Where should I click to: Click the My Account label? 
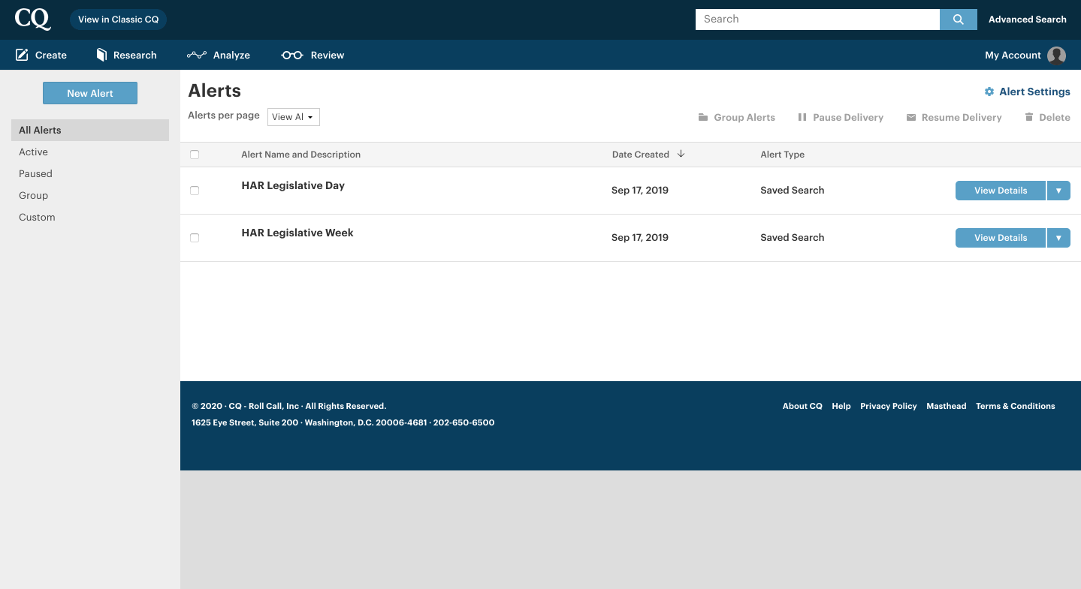coord(1013,55)
